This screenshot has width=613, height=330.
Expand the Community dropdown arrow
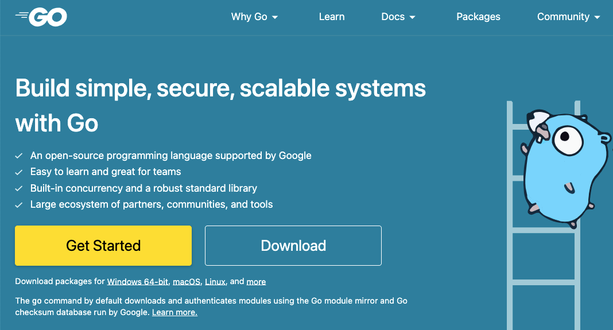[x=597, y=17]
